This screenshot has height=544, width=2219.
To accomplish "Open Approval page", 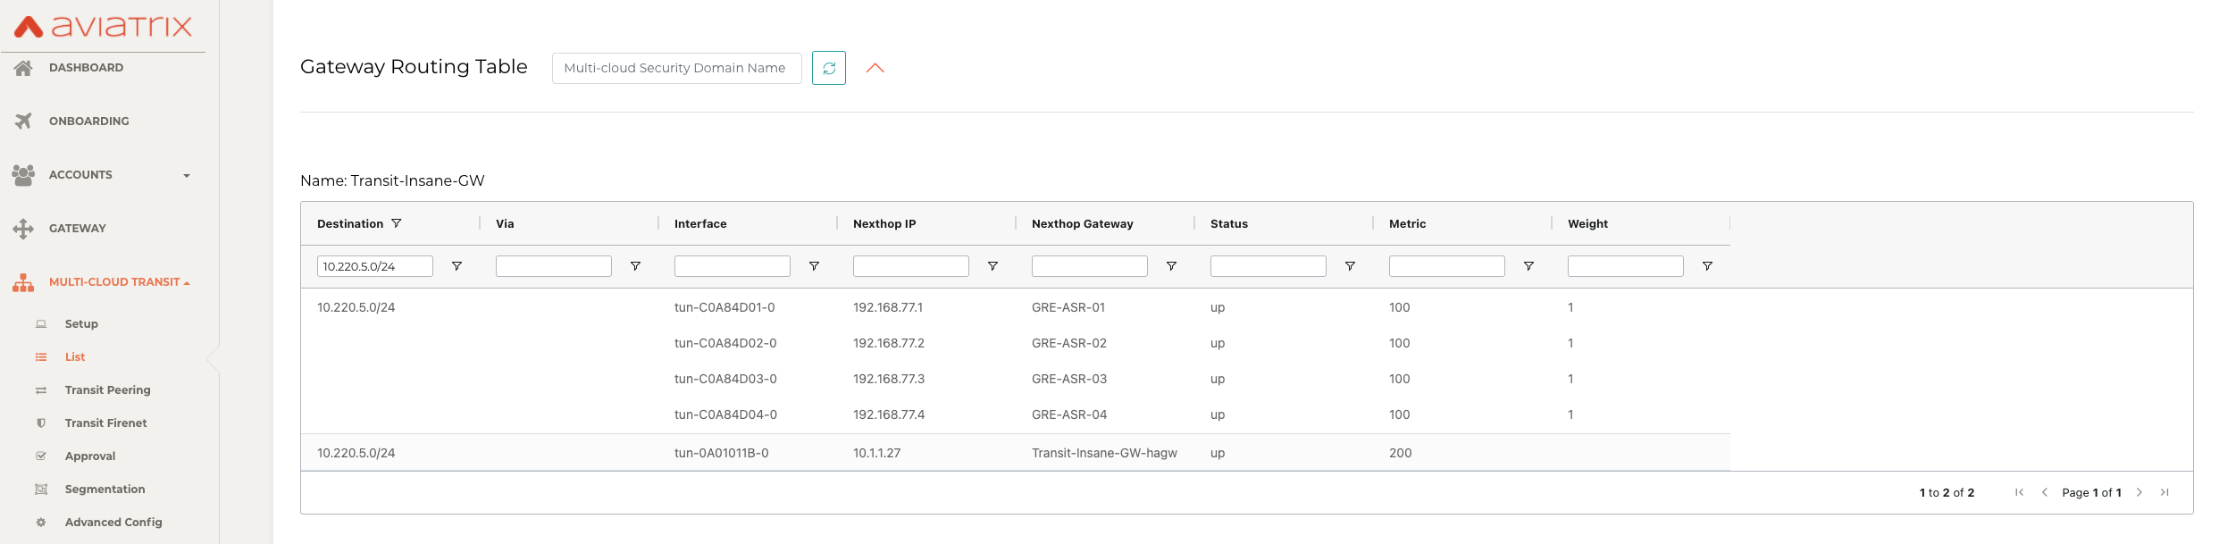I will pos(90,456).
